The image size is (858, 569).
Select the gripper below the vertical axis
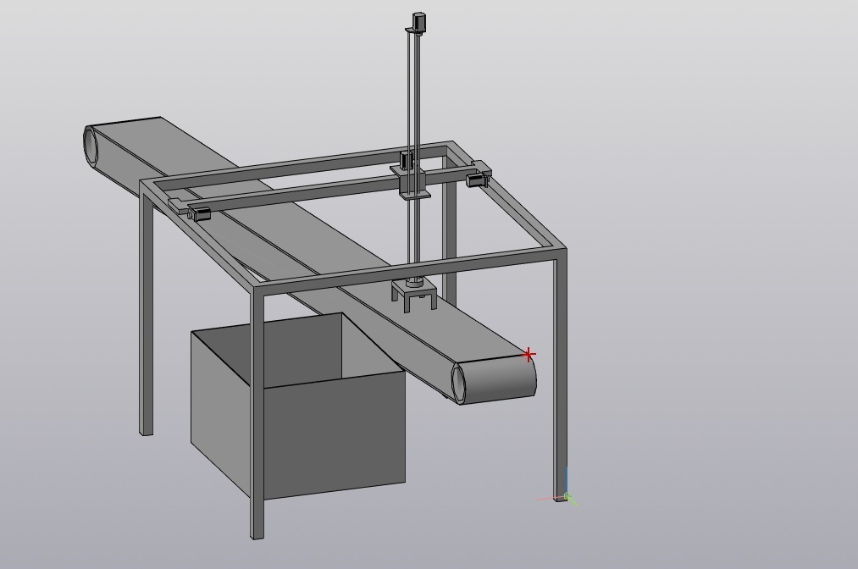pos(414,297)
